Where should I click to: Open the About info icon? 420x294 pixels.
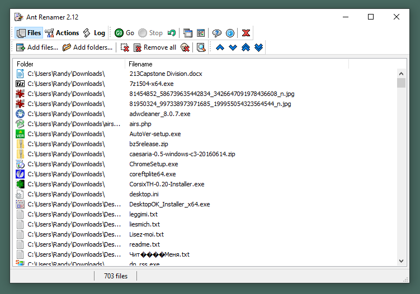(230, 33)
